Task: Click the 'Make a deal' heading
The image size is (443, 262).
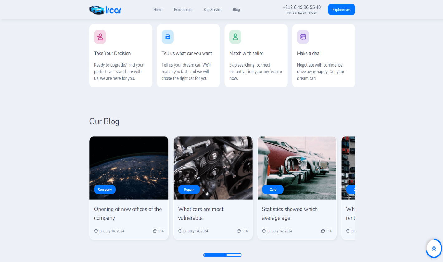Action: pos(309,53)
